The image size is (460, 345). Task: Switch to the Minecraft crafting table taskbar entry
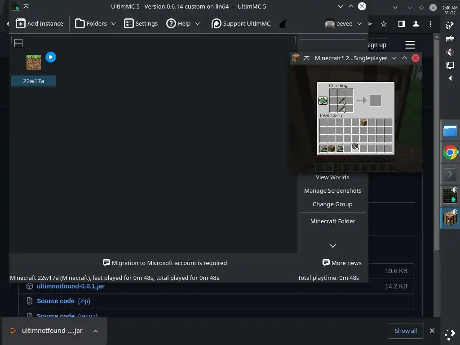[x=450, y=218]
